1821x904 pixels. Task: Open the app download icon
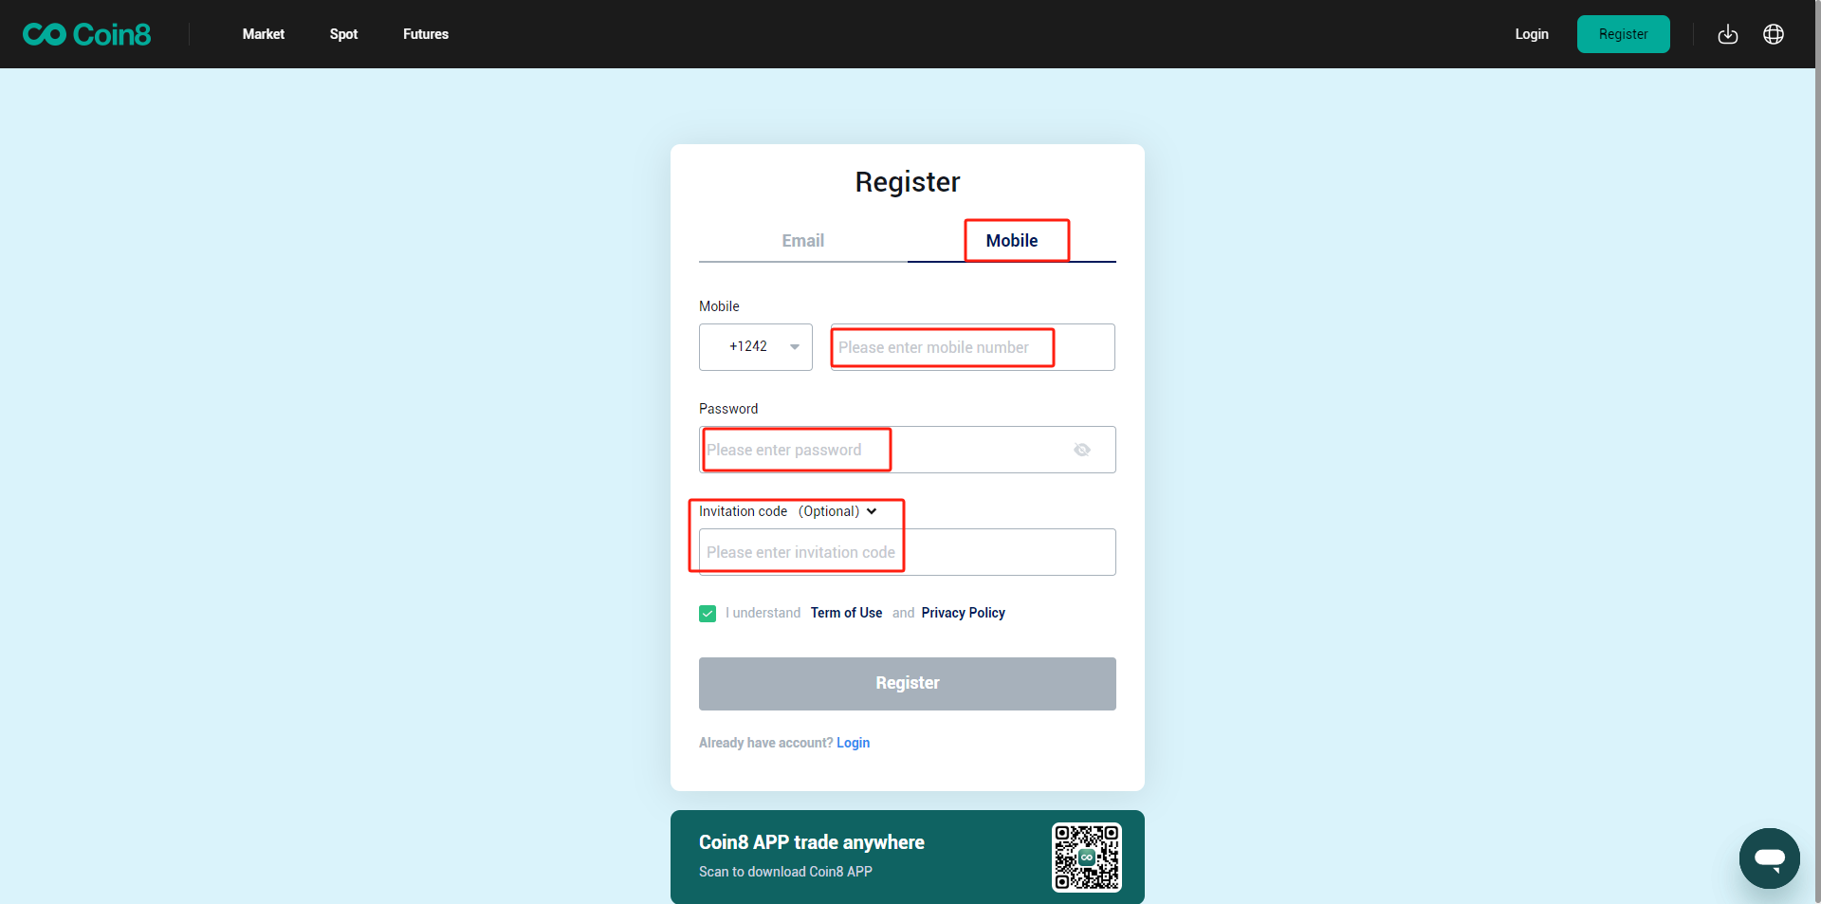click(1728, 34)
